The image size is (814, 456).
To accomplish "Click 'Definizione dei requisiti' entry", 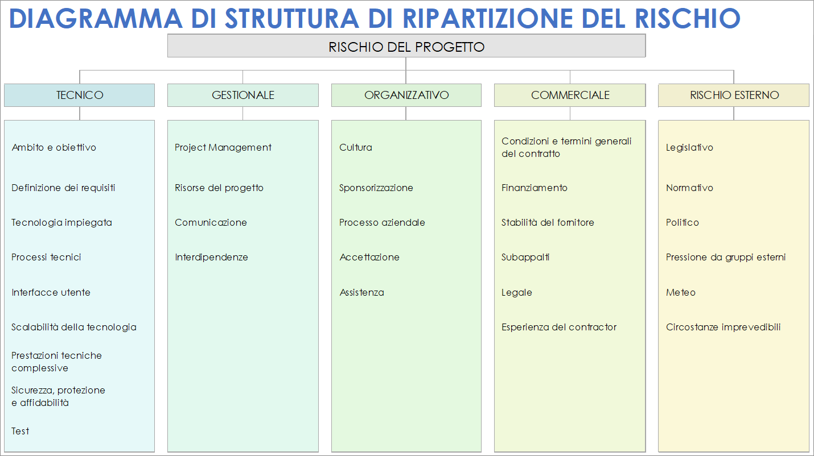I will (63, 188).
